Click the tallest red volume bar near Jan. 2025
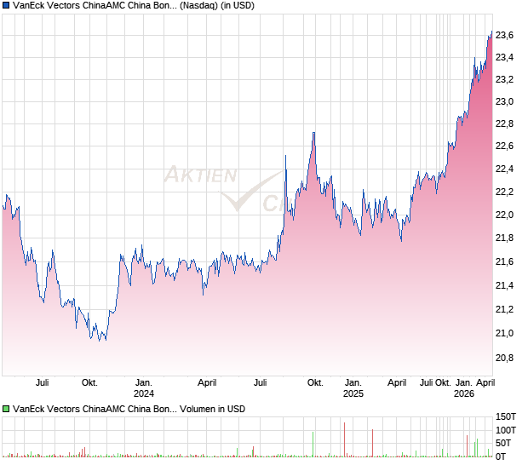 pos(345,439)
